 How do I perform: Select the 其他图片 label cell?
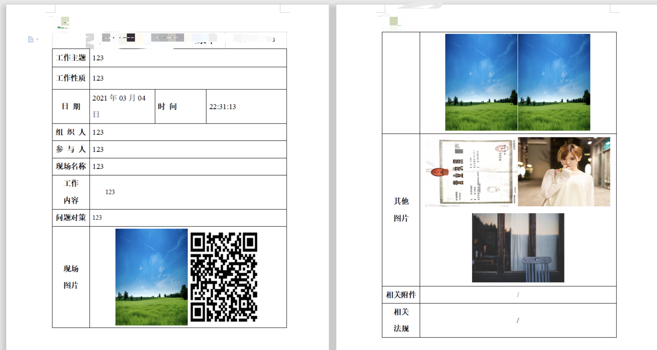tap(401, 210)
